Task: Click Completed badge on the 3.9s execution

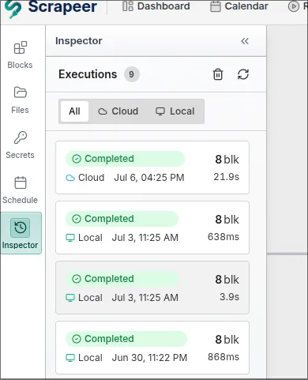Action: click(122, 279)
